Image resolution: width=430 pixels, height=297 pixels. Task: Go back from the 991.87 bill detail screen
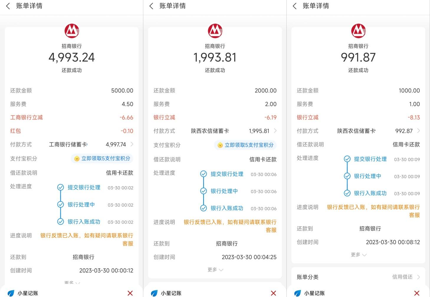point(295,6)
